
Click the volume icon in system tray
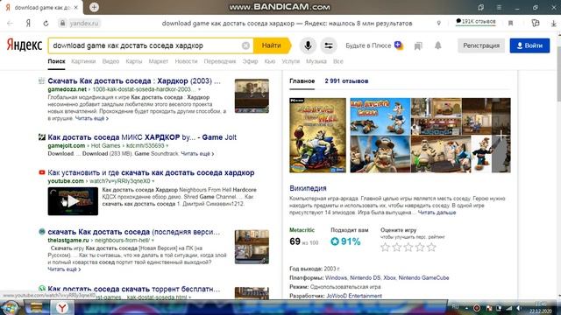click(x=519, y=308)
